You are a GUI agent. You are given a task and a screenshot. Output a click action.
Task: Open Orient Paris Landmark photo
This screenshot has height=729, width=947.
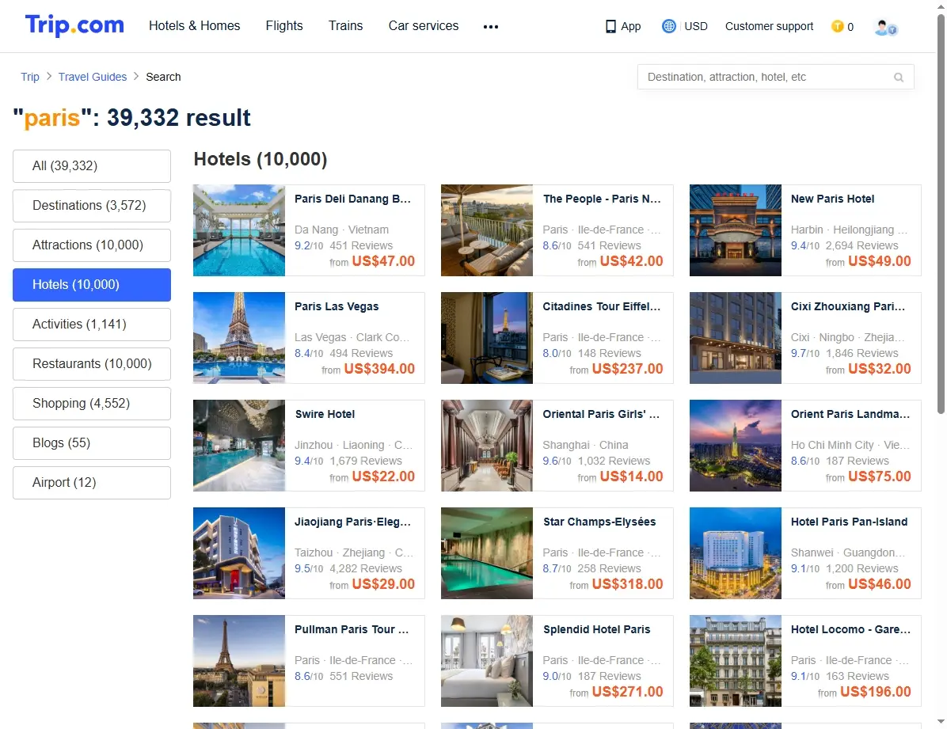[735, 445]
